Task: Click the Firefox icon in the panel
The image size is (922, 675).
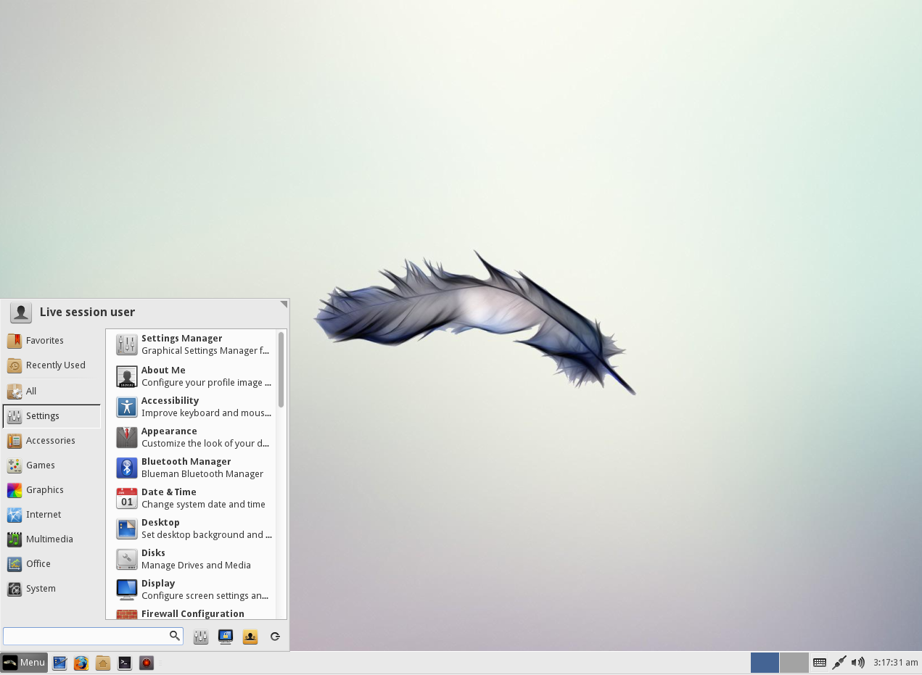Action: pos(81,663)
